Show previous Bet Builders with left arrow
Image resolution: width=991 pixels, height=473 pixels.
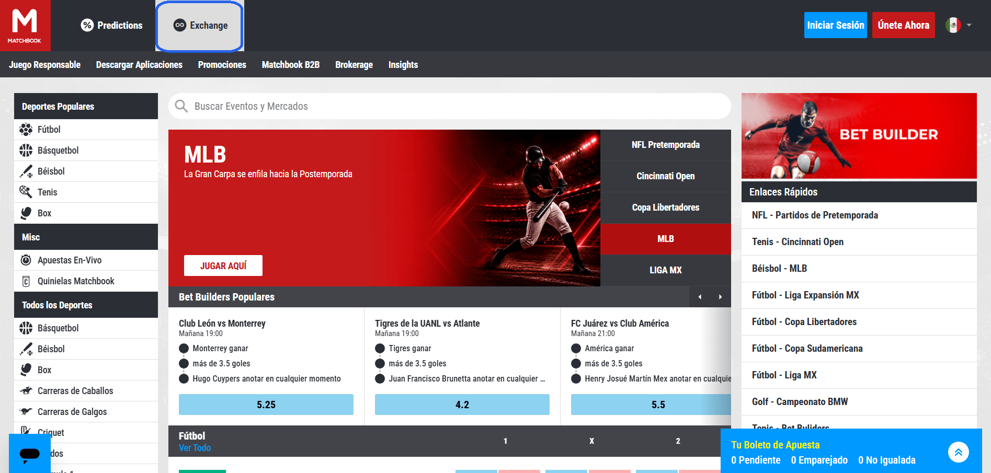click(700, 297)
